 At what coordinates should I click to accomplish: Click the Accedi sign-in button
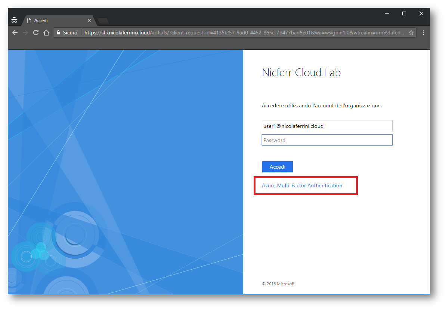coord(277,167)
